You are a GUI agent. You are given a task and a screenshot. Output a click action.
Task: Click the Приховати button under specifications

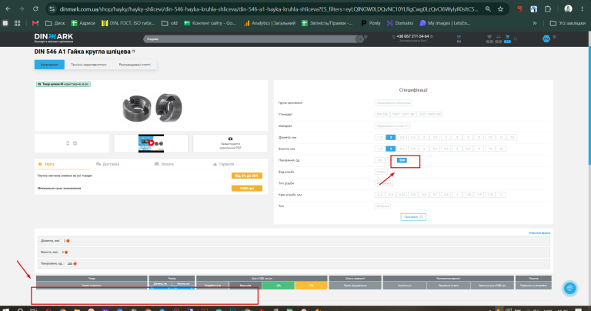click(x=413, y=217)
